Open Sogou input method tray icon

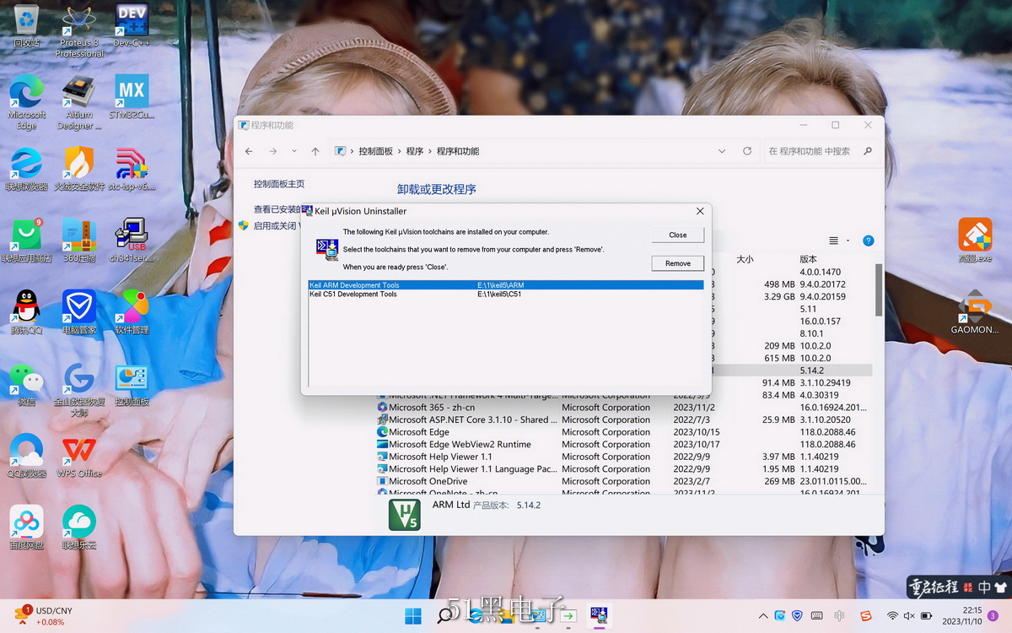[x=866, y=616]
